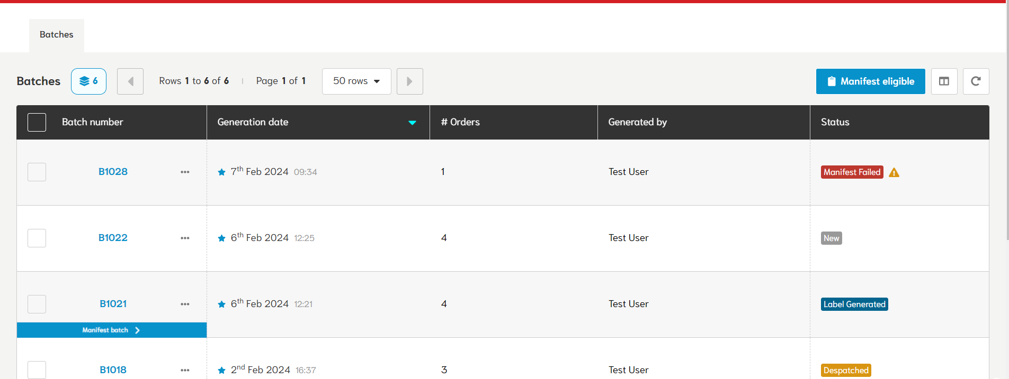Screen dimensions: 1009x379
Task: Sort by Generated by column header
Action: click(637, 122)
